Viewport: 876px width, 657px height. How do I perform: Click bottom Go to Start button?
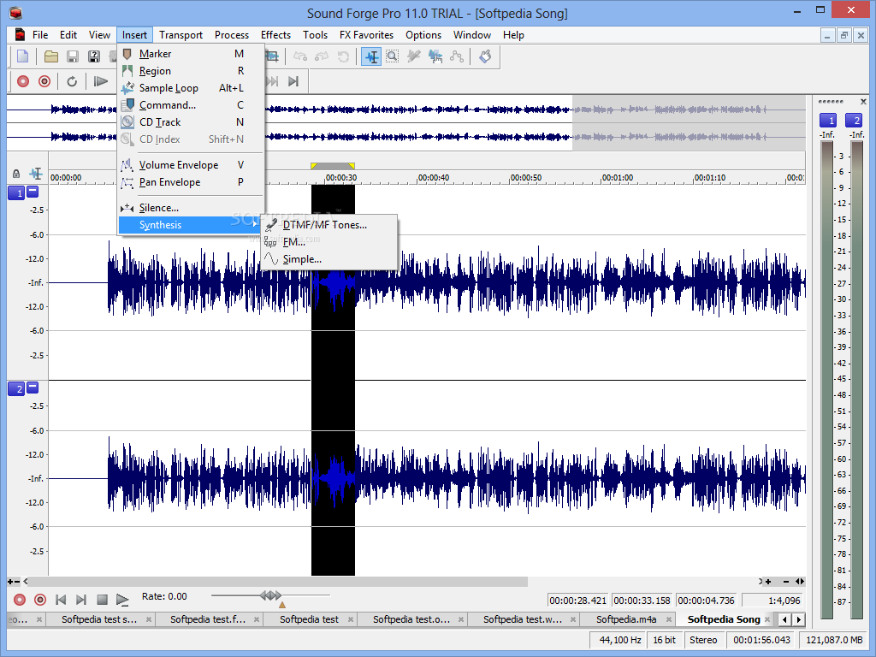[x=61, y=600]
